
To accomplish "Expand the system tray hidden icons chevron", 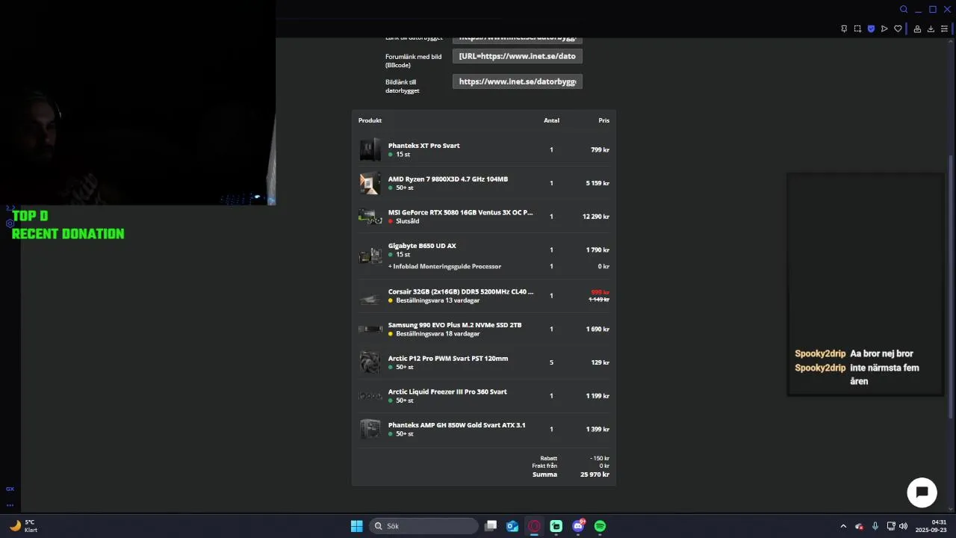I will click(843, 526).
